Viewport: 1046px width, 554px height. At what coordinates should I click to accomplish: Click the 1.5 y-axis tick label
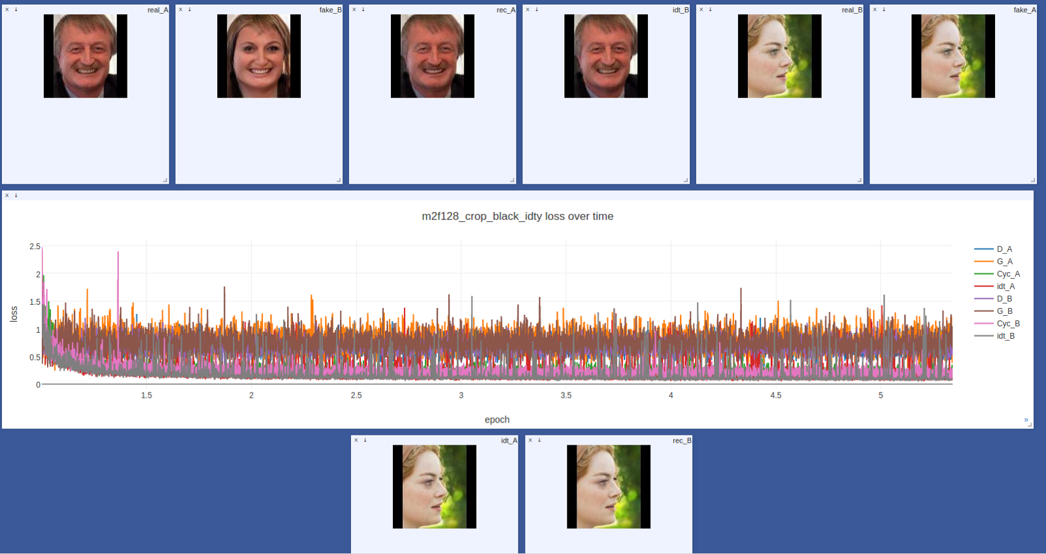[35, 302]
